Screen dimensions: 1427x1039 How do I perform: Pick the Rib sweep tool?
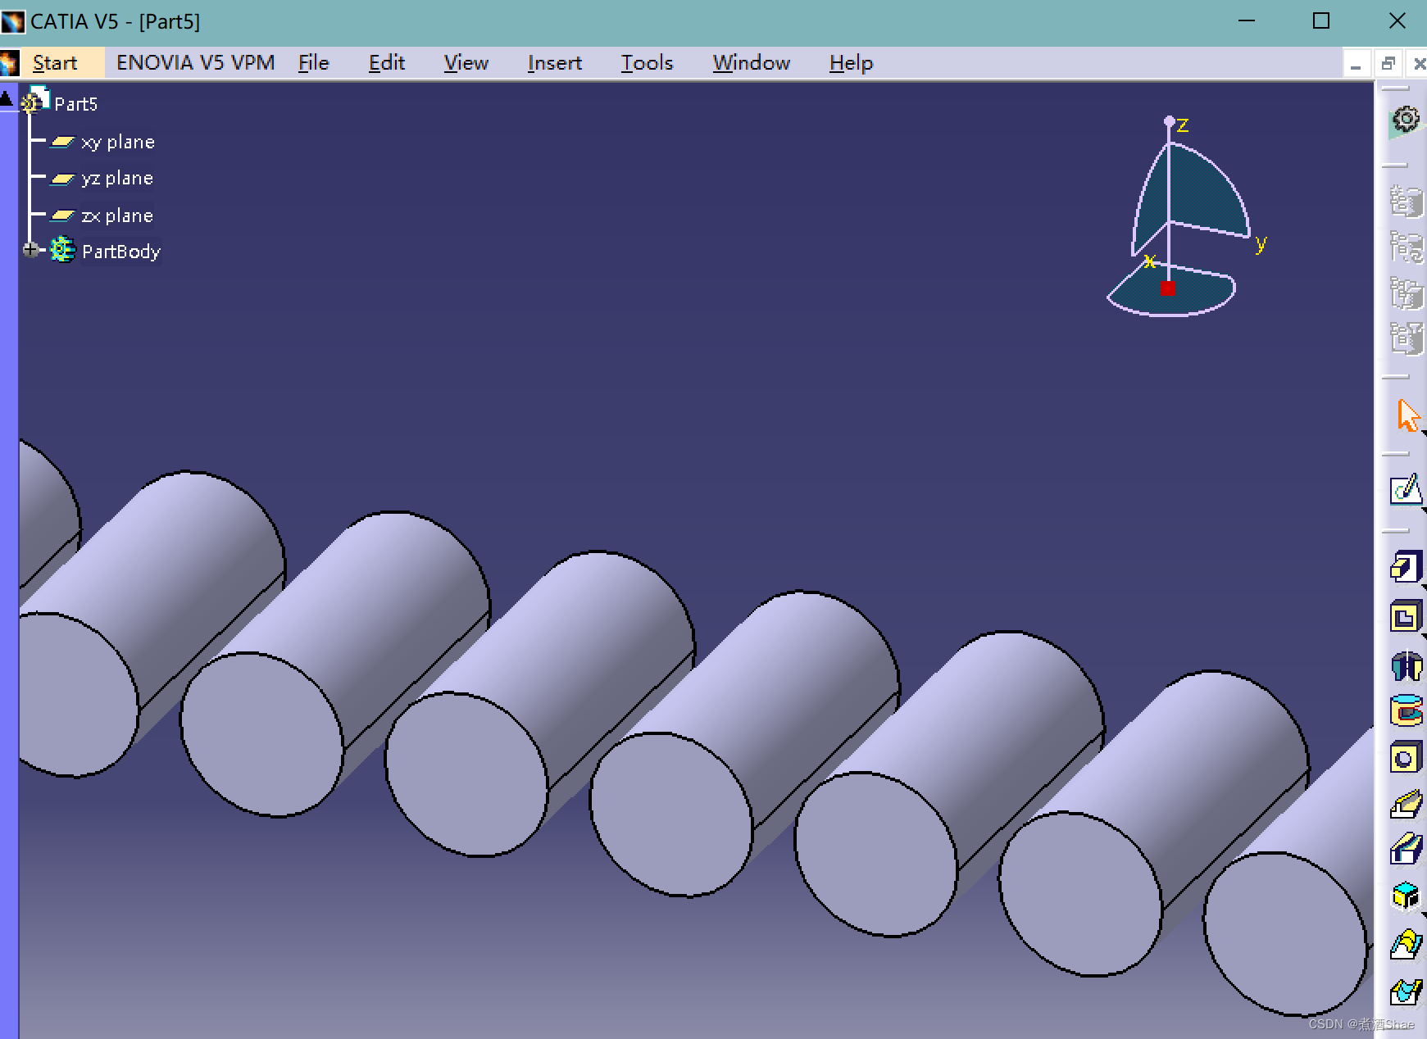pyautogui.click(x=1406, y=805)
